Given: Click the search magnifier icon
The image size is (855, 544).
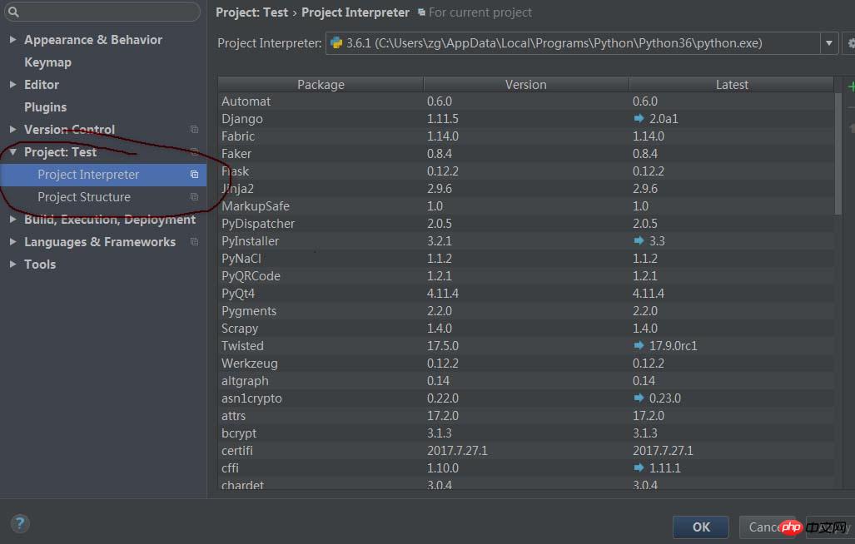Looking at the screenshot, I should (13, 12).
